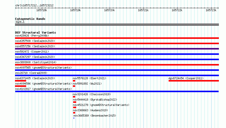Screen dimensions: 226x128
Task: Open nsv4097565 (gnomADStructuralVariants) label
Action: pyautogui.click(x=43, y=68)
